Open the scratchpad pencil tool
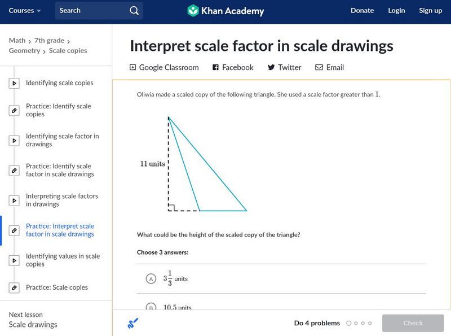The height and width of the screenshot is (336, 451). pyautogui.click(x=133, y=324)
